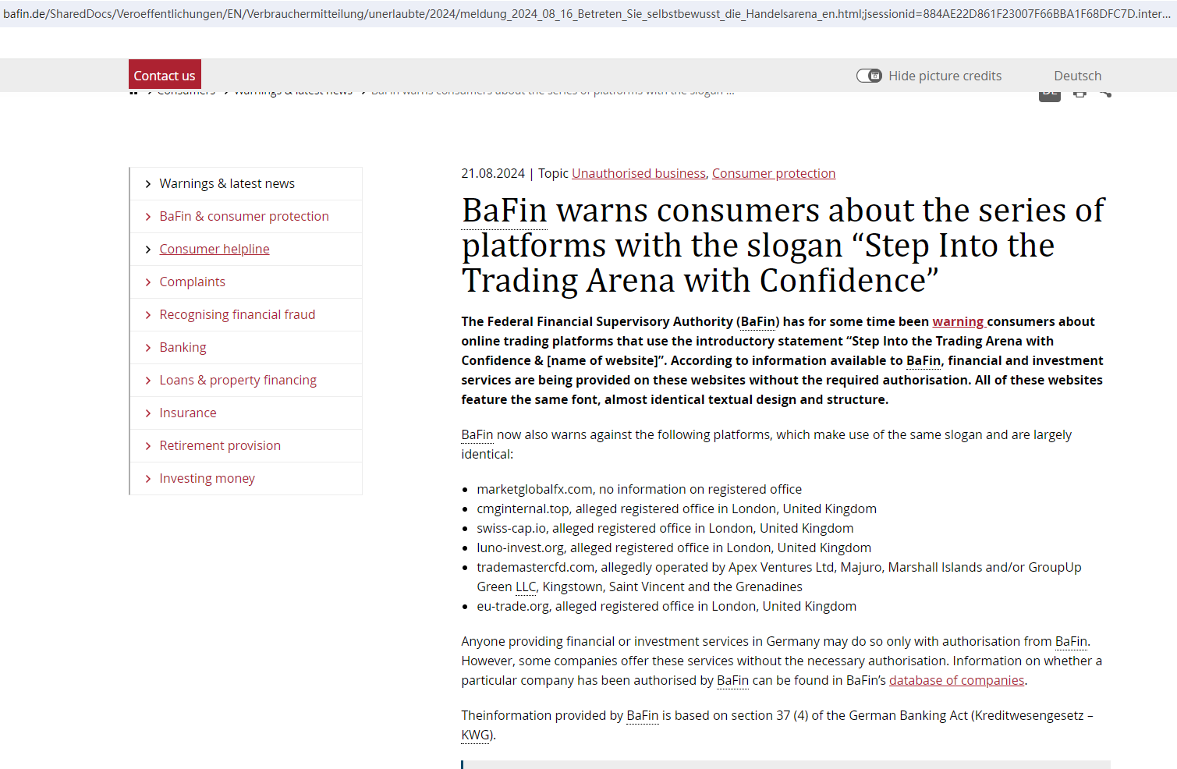The image size is (1177, 769).
Task: Expand the Recognising financial fraud chevron
Action: click(x=147, y=315)
